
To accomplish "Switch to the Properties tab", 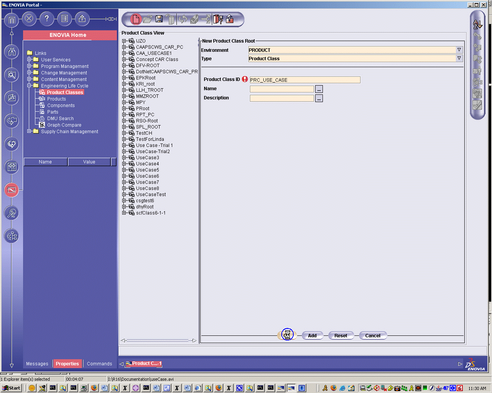I will tap(67, 364).
